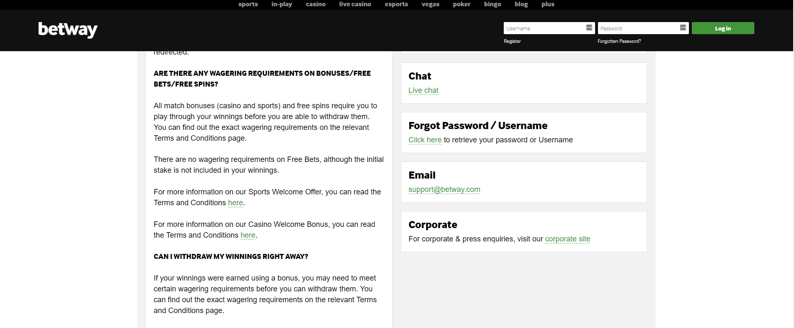This screenshot has height=328, width=794.
Task: Visit the blog from top navigation
Action: click(521, 4)
